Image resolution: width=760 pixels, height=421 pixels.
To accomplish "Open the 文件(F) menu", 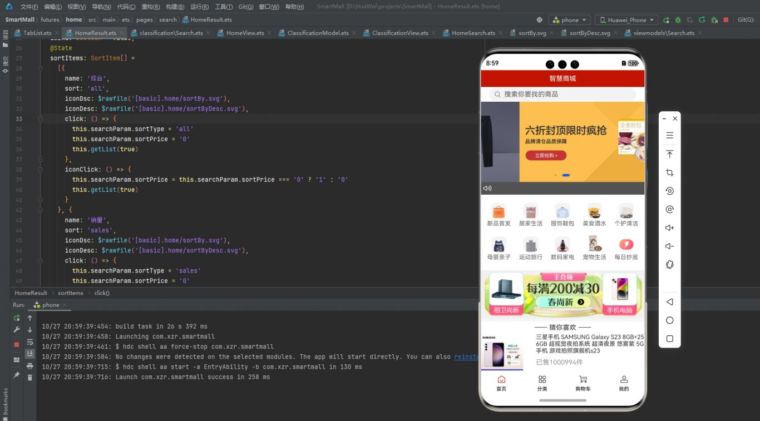I will pyautogui.click(x=29, y=7).
